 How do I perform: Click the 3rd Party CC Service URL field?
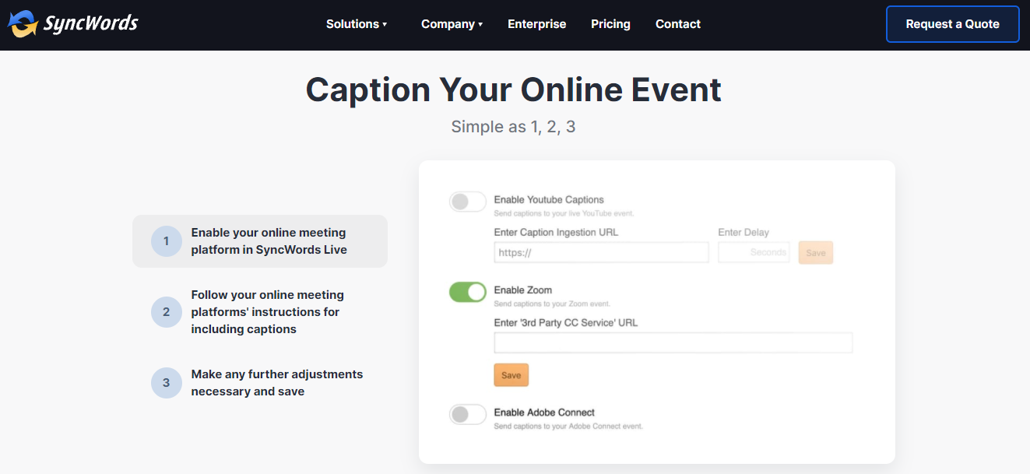click(673, 342)
